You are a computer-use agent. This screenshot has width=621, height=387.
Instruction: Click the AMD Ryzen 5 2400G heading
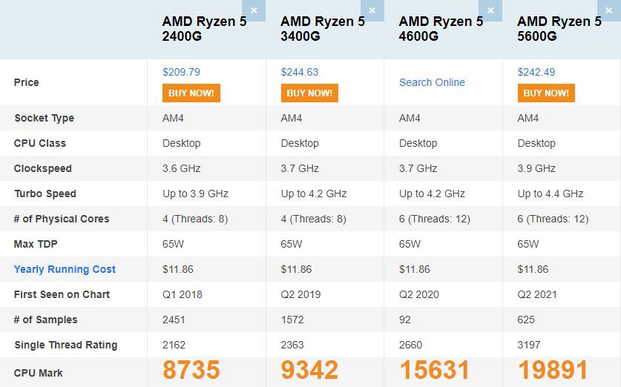tap(204, 29)
